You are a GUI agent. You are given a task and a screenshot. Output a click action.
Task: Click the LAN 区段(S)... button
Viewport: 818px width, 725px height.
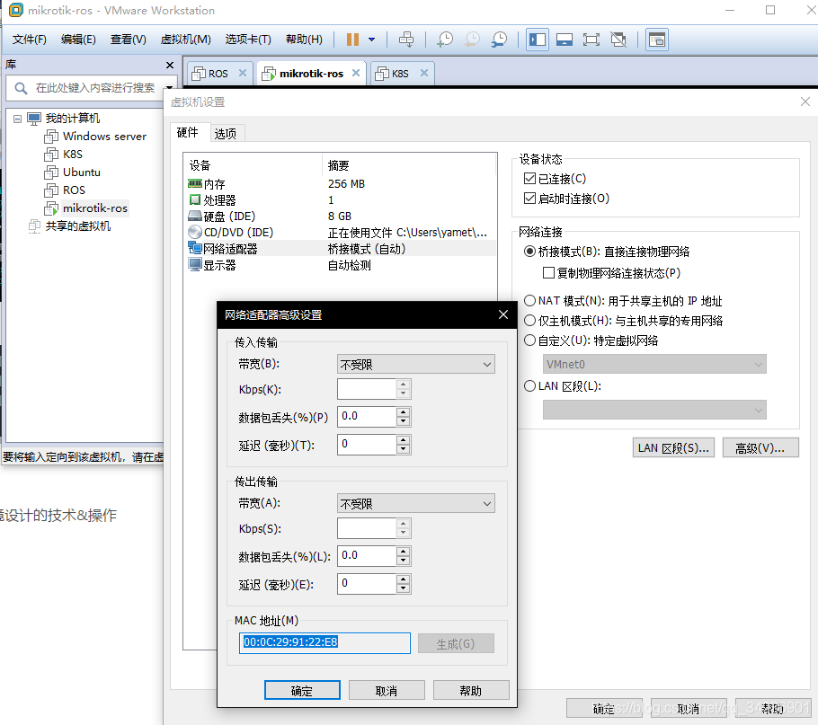(x=673, y=447)
